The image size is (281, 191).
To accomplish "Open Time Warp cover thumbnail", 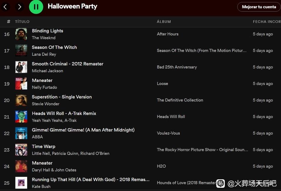I will coord(21,150).
